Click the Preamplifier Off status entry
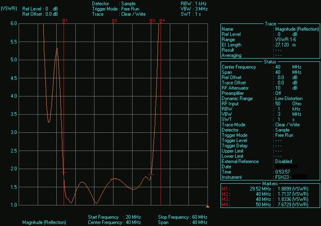The height and width of the screenshot is (226, 321). (278, 93)
